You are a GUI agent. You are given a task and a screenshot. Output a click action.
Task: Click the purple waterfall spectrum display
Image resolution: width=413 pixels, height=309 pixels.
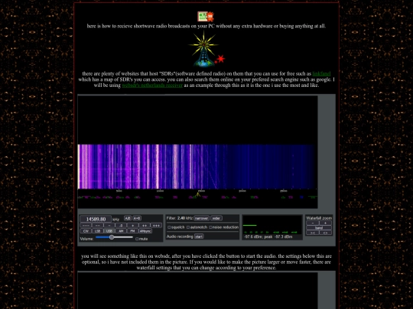coord(197,166)
